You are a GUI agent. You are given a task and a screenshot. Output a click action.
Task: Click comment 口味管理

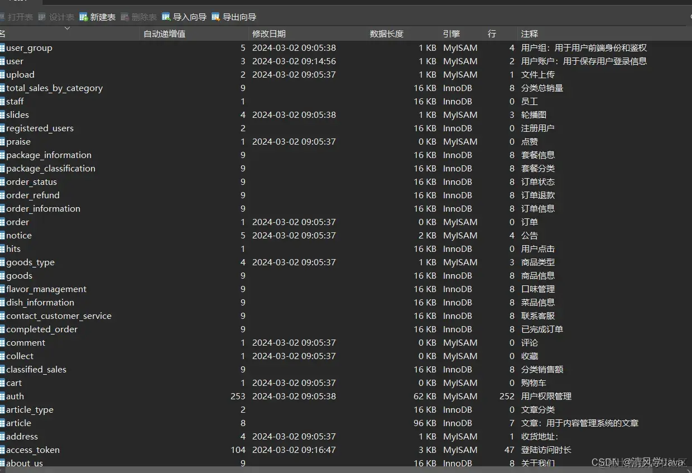click(538, 289)
